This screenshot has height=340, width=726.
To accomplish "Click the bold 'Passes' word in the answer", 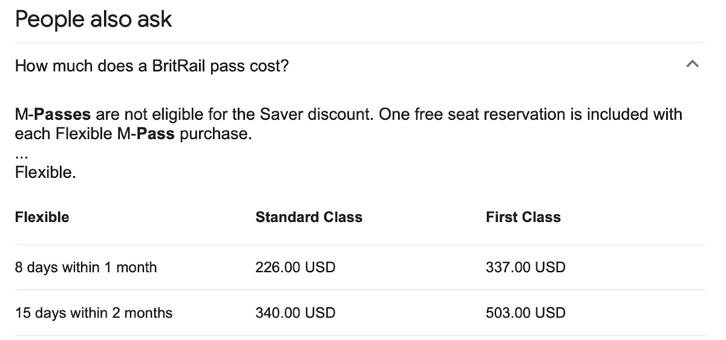I will (62, 114).
